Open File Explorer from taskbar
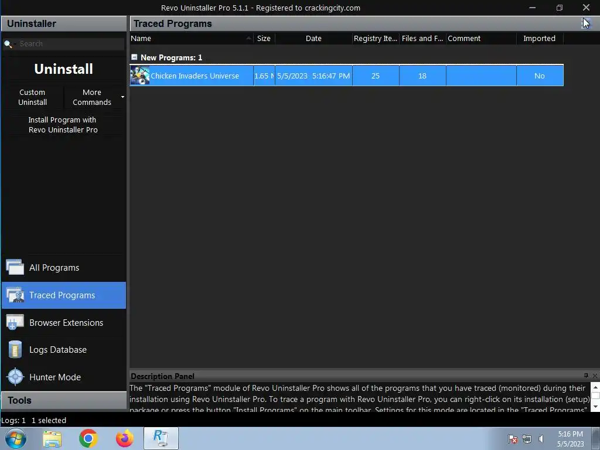600x450 pixels. 52,439
